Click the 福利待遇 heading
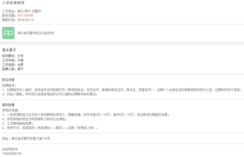The width and height of the screenshot is (244, 157). coord(8,105)
